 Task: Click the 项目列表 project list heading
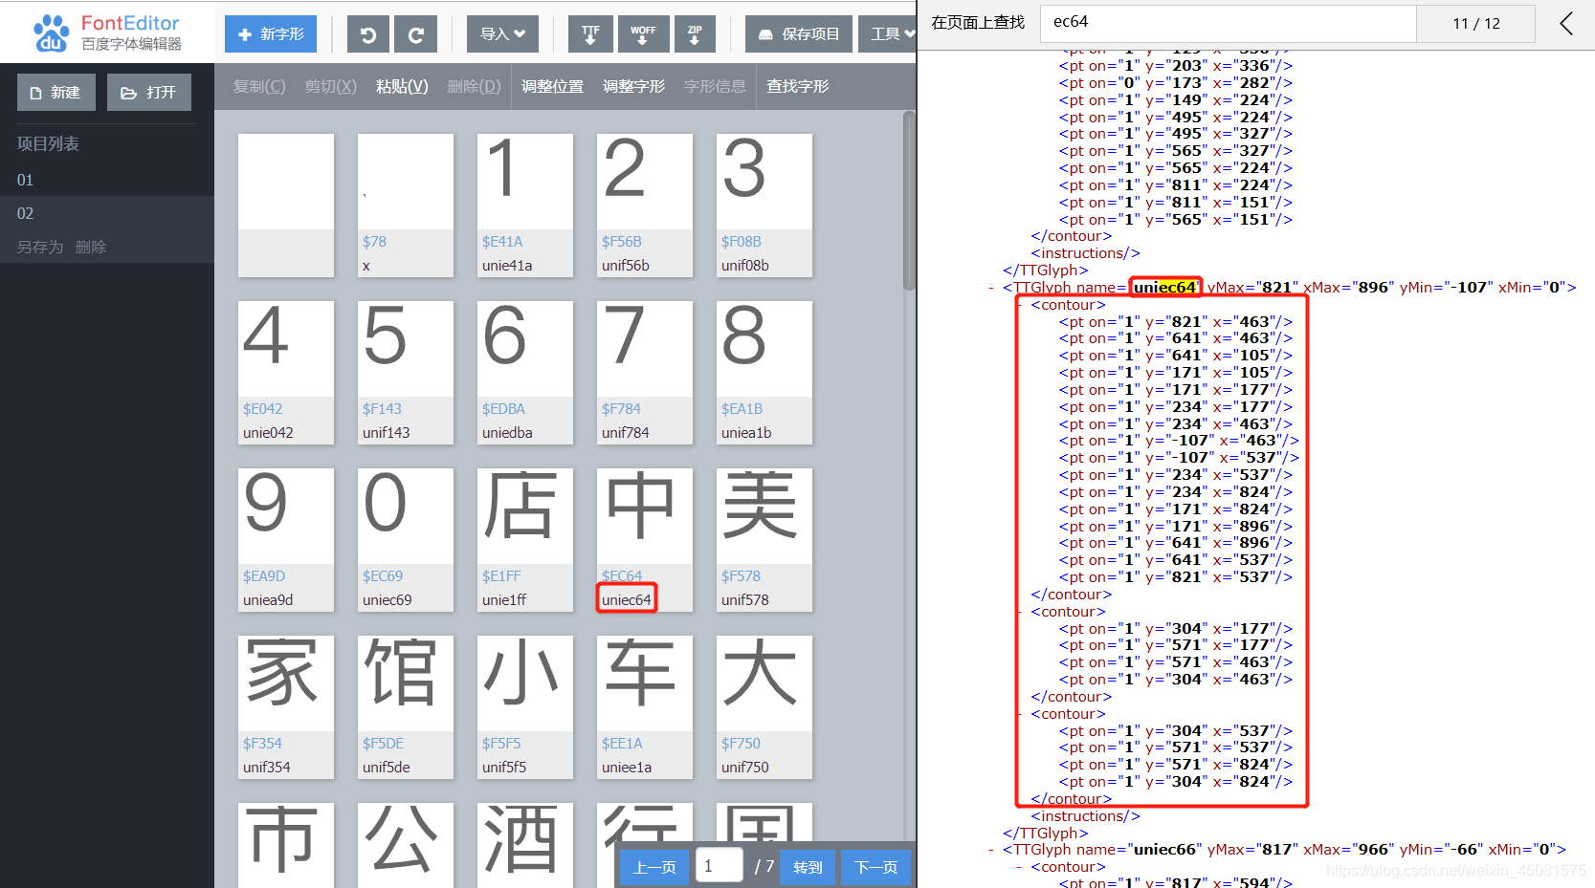[x=48, y=143]
